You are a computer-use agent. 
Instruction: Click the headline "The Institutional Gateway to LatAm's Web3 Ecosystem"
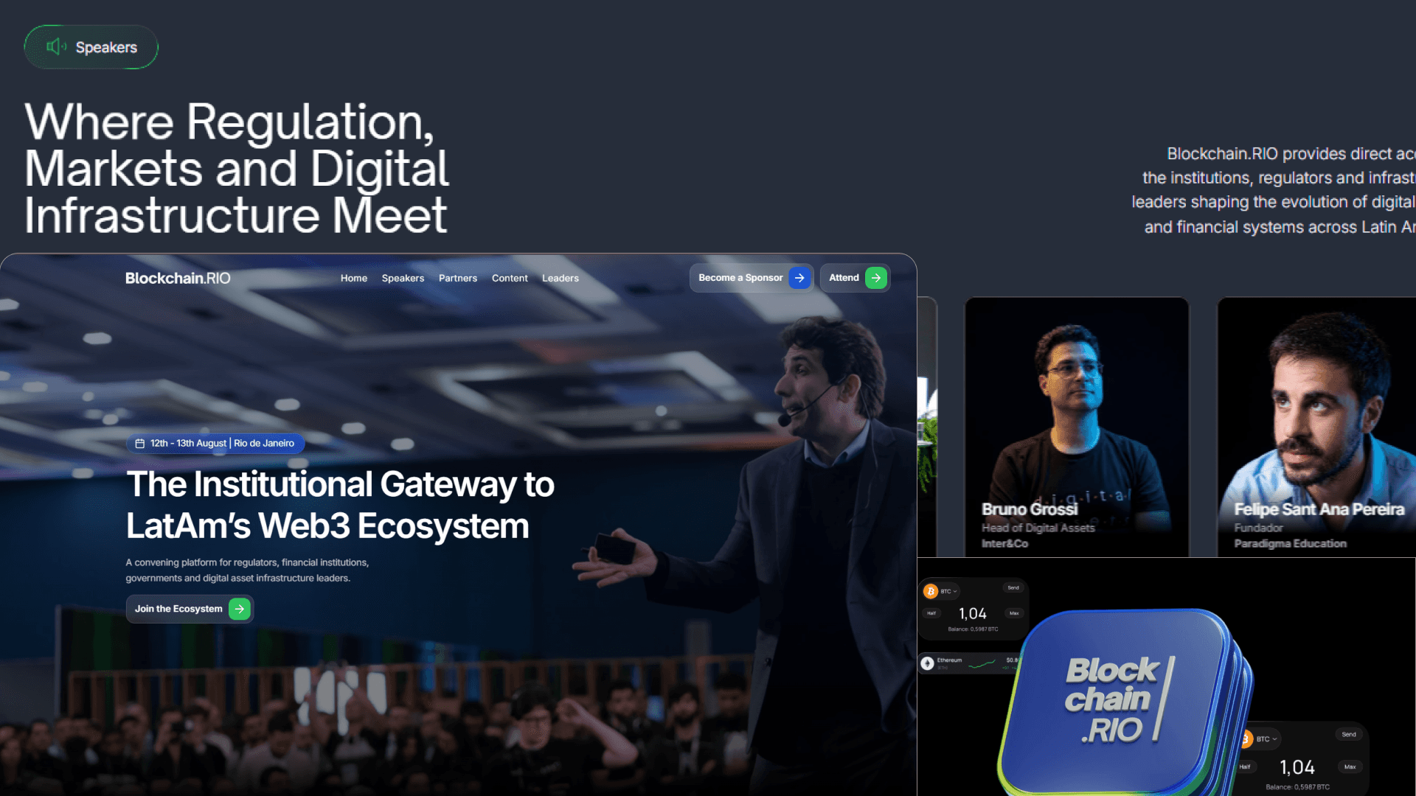340,506
